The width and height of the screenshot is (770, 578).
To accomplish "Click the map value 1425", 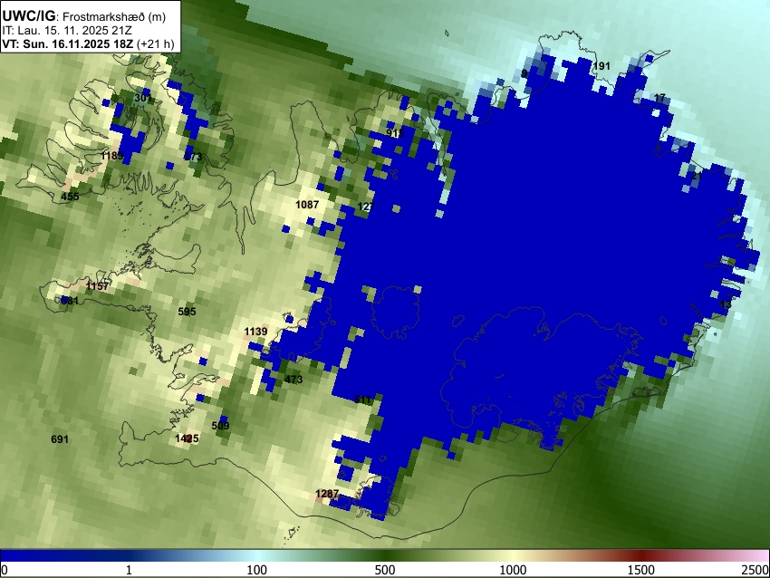I will (188, 438).
